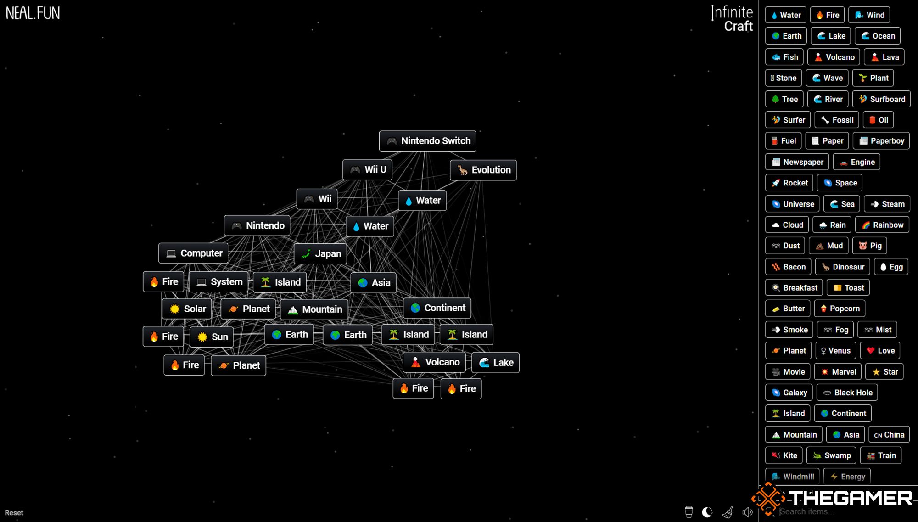The height and width of the screenshot is (522, 918).
Task: Choose the Engine item in sidebar
Action: coord(856,162)
